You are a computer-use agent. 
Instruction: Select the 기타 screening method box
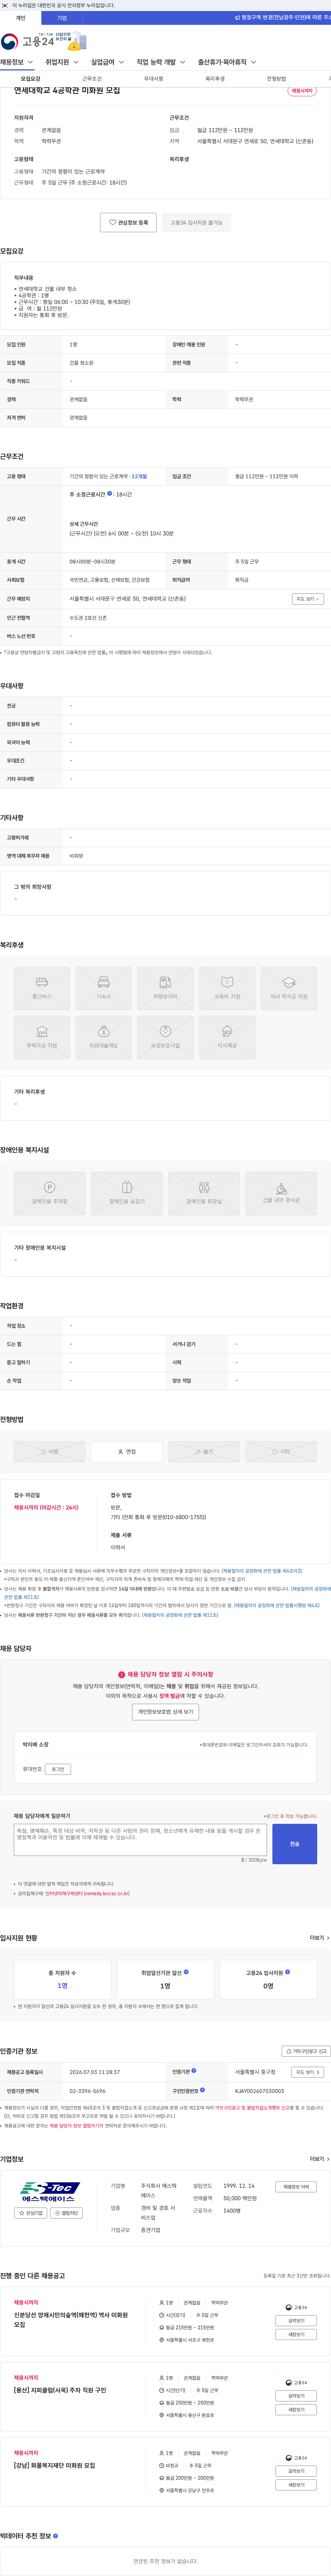click(281, 1452)
